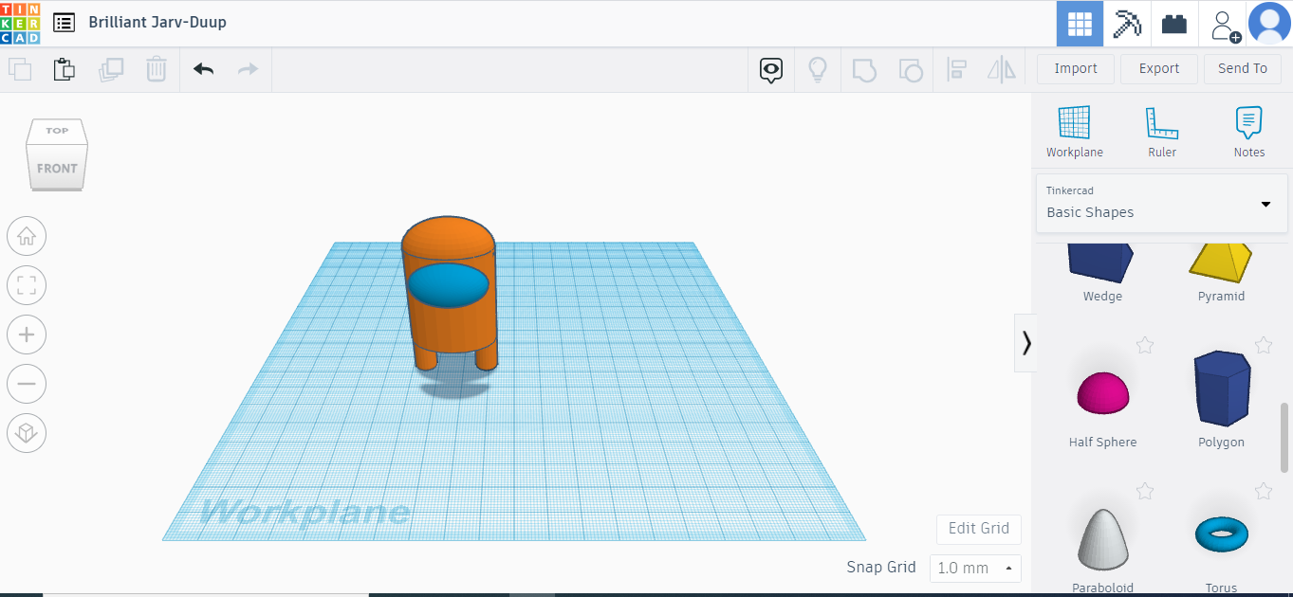Viewport: 1293px width, 597px height.
Task: Open the Notes tool
Action: pyautogui.click(x=1249, y=132)
